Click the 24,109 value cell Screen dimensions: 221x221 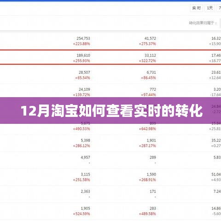pyautogui.click(x=84, y=89)
